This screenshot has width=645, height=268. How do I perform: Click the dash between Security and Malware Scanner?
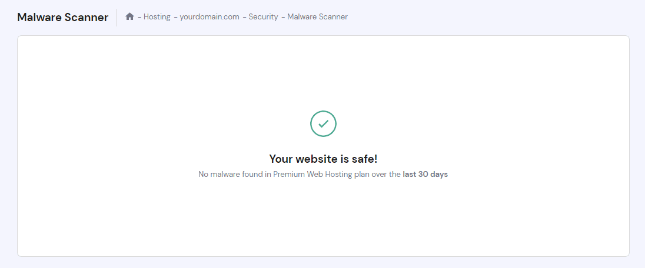283,17
